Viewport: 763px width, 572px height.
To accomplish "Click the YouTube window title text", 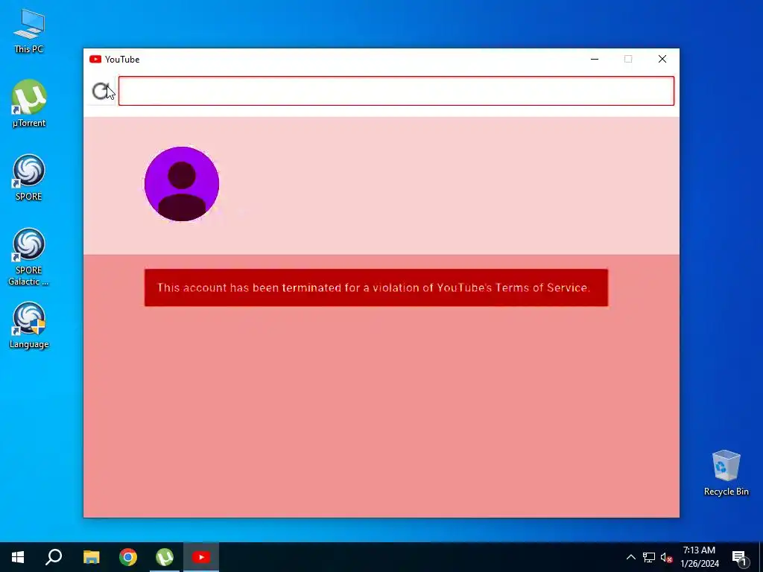I will pyautogui.click(x=122, y=60).
